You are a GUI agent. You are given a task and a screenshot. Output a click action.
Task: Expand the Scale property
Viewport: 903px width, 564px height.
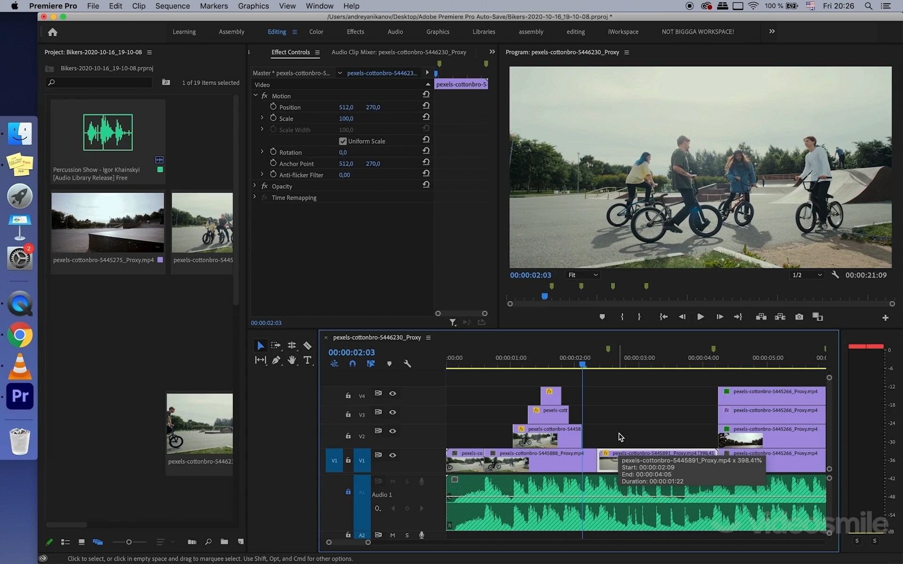point(262,117)
